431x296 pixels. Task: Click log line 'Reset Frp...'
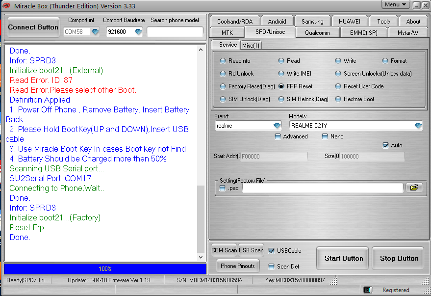(x=30, y=227)
